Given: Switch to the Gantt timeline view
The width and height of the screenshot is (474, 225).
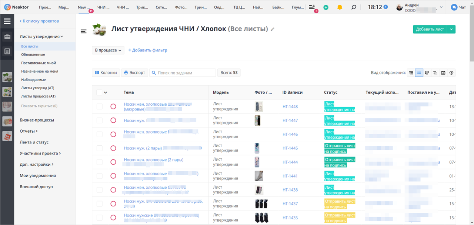Looking at the screenshot, I should coord(435,73).
